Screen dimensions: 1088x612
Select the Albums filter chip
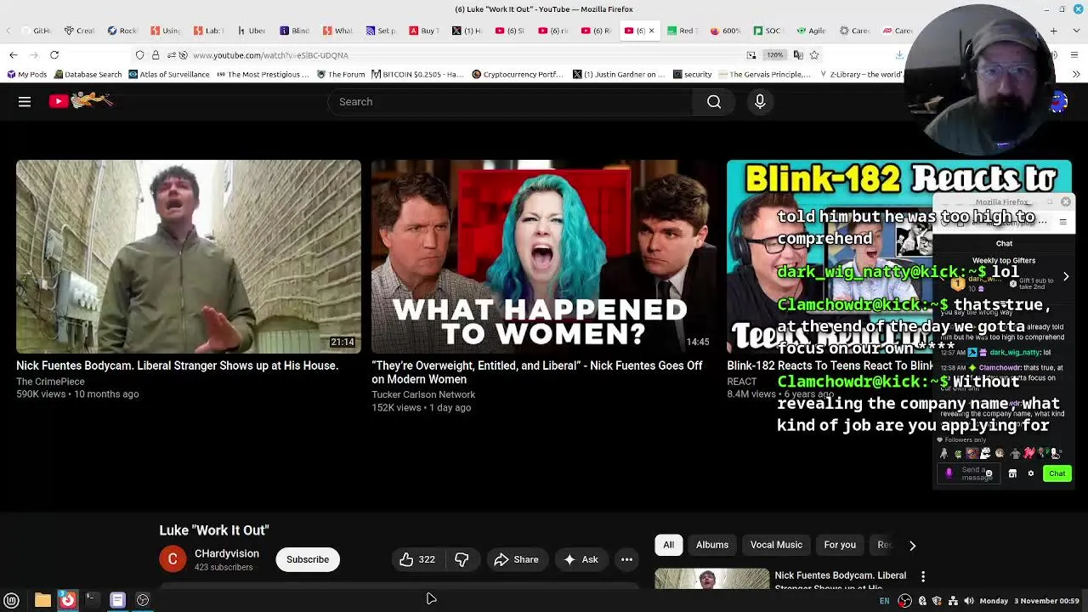point(712,545)
